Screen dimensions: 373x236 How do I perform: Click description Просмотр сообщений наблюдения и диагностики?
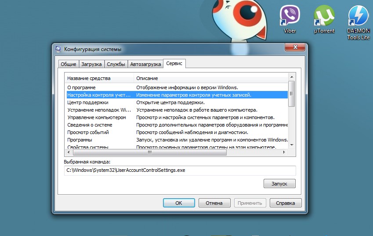pos(192,132)
